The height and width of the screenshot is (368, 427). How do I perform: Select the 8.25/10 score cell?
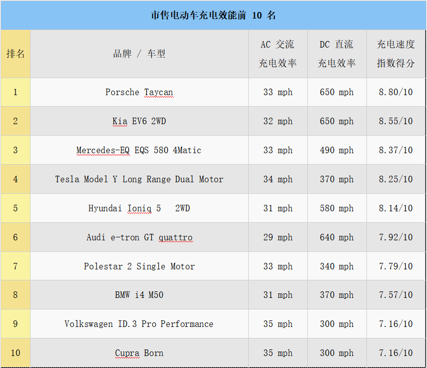pos(396,179)
